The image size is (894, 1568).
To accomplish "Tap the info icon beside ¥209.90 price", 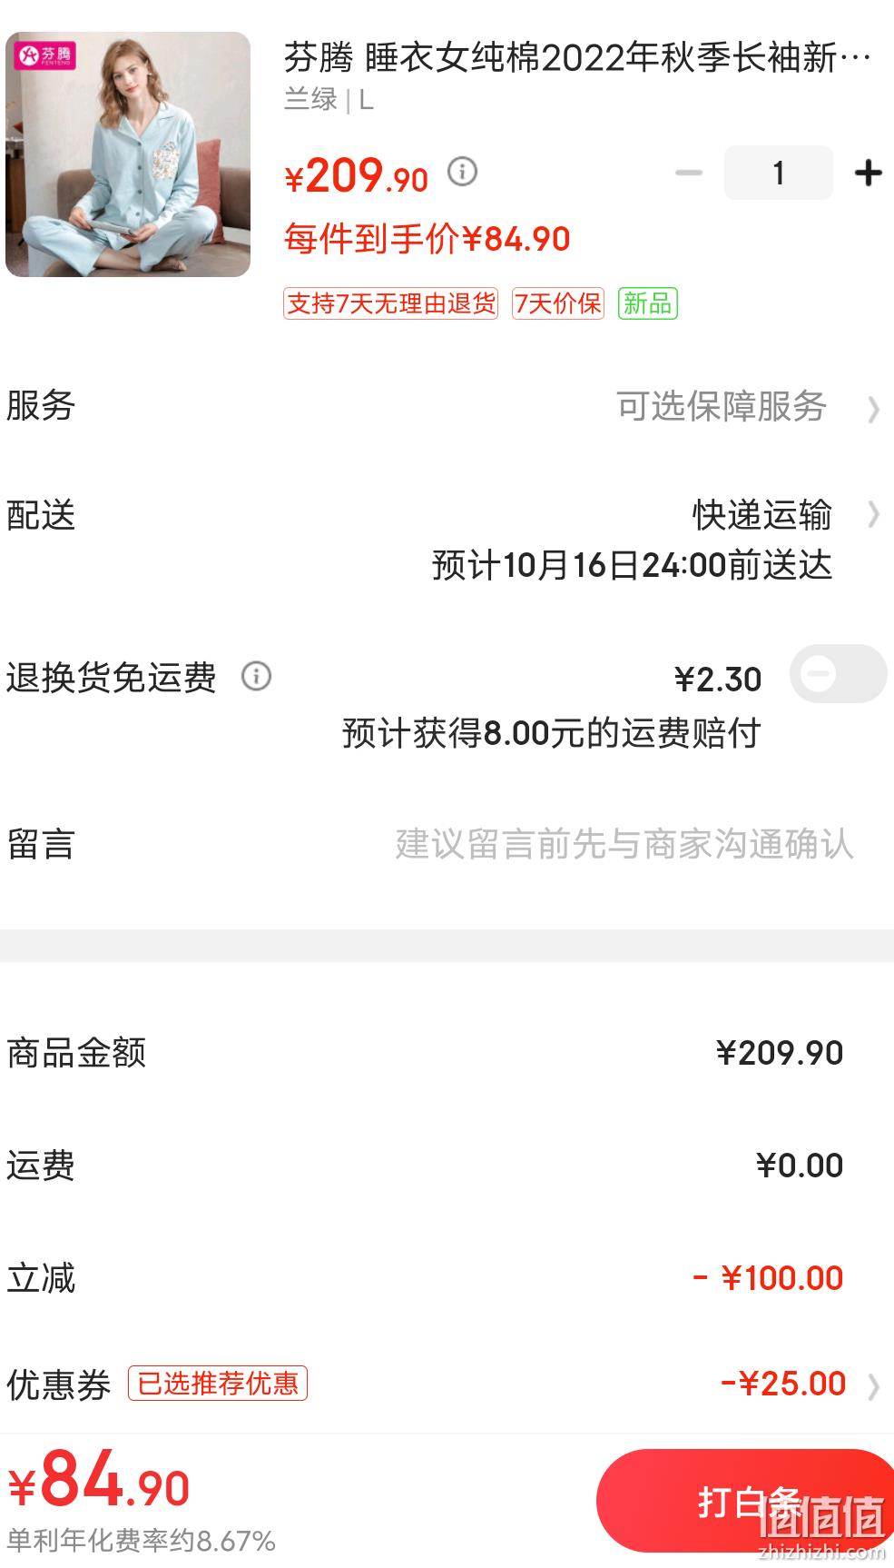I will [462, 171].
